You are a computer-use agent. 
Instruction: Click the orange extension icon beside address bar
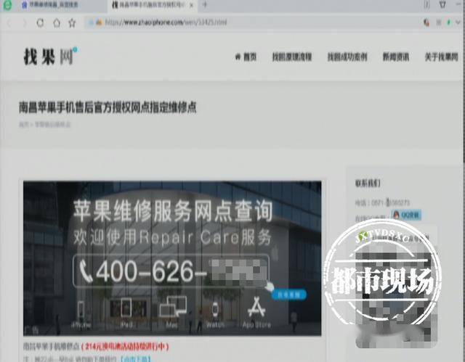click(426, 22)
